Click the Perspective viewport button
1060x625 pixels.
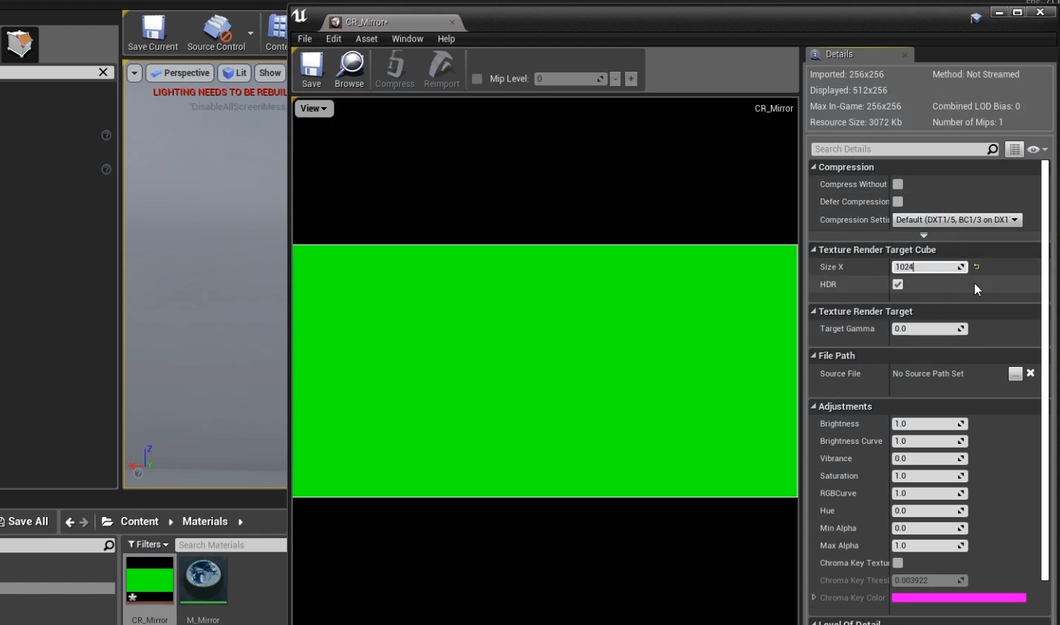tap(180, 73)
